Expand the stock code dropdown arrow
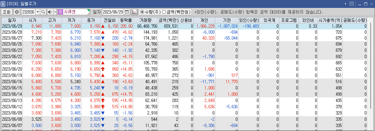375x131 pixels. 38,12
